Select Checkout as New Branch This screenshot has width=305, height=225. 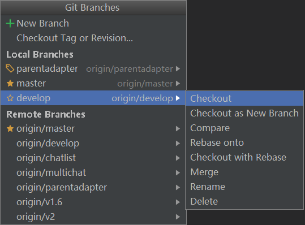(244, 113)
